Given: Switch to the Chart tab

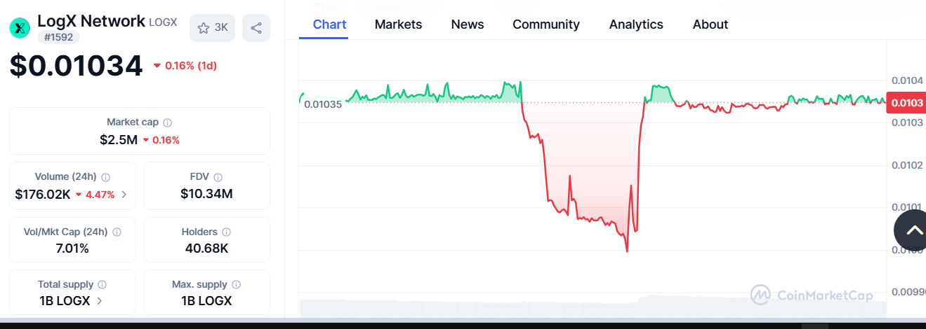Looking at the screenshot, I should pos(329,24).
